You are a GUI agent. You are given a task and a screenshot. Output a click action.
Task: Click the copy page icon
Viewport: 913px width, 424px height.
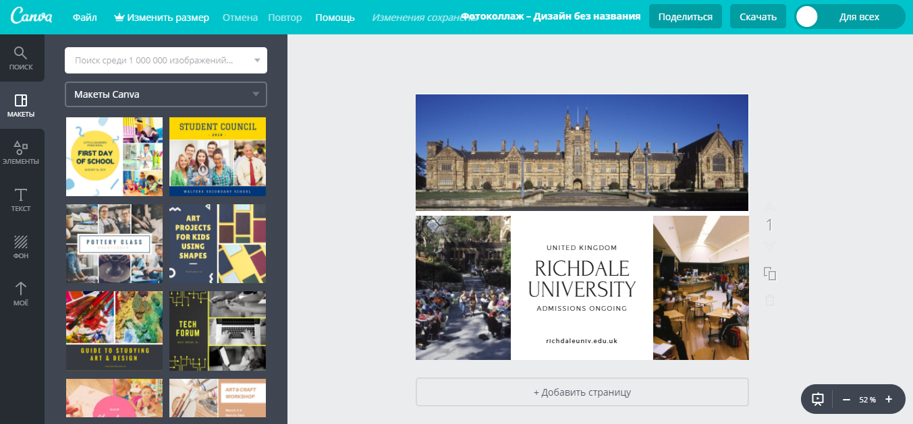[x=770, y=273]
